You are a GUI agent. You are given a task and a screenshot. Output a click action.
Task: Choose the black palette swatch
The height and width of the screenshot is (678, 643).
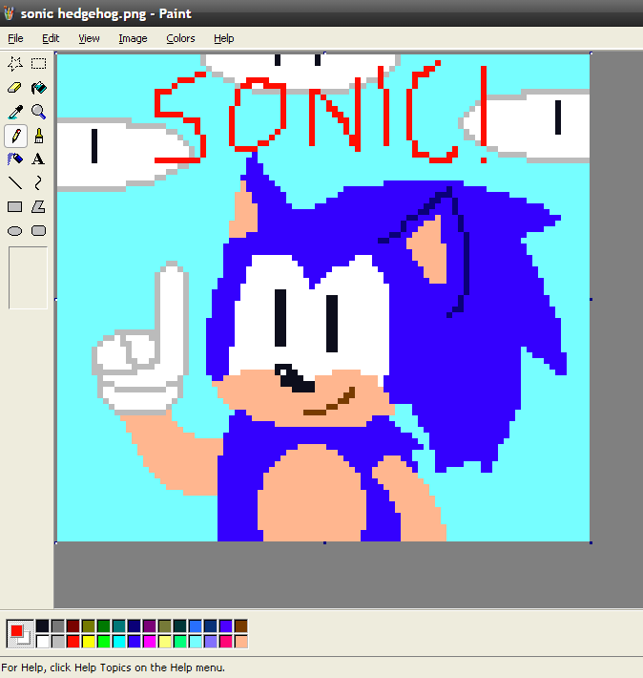click(x=42, y=625)
